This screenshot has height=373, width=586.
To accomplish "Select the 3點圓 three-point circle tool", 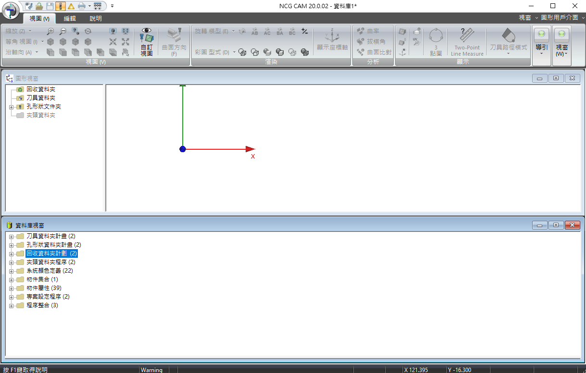I will [436, 41].
